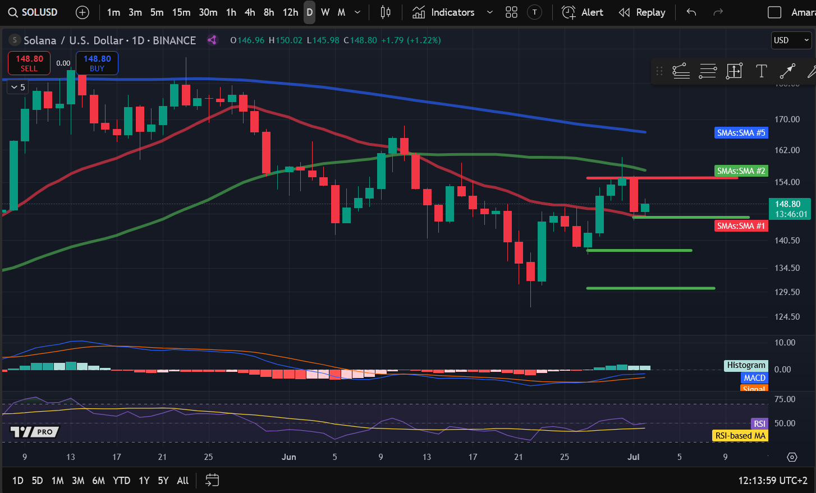Click Solana symbol logo icon
816x493 pixels.
(x=15, y=40)
